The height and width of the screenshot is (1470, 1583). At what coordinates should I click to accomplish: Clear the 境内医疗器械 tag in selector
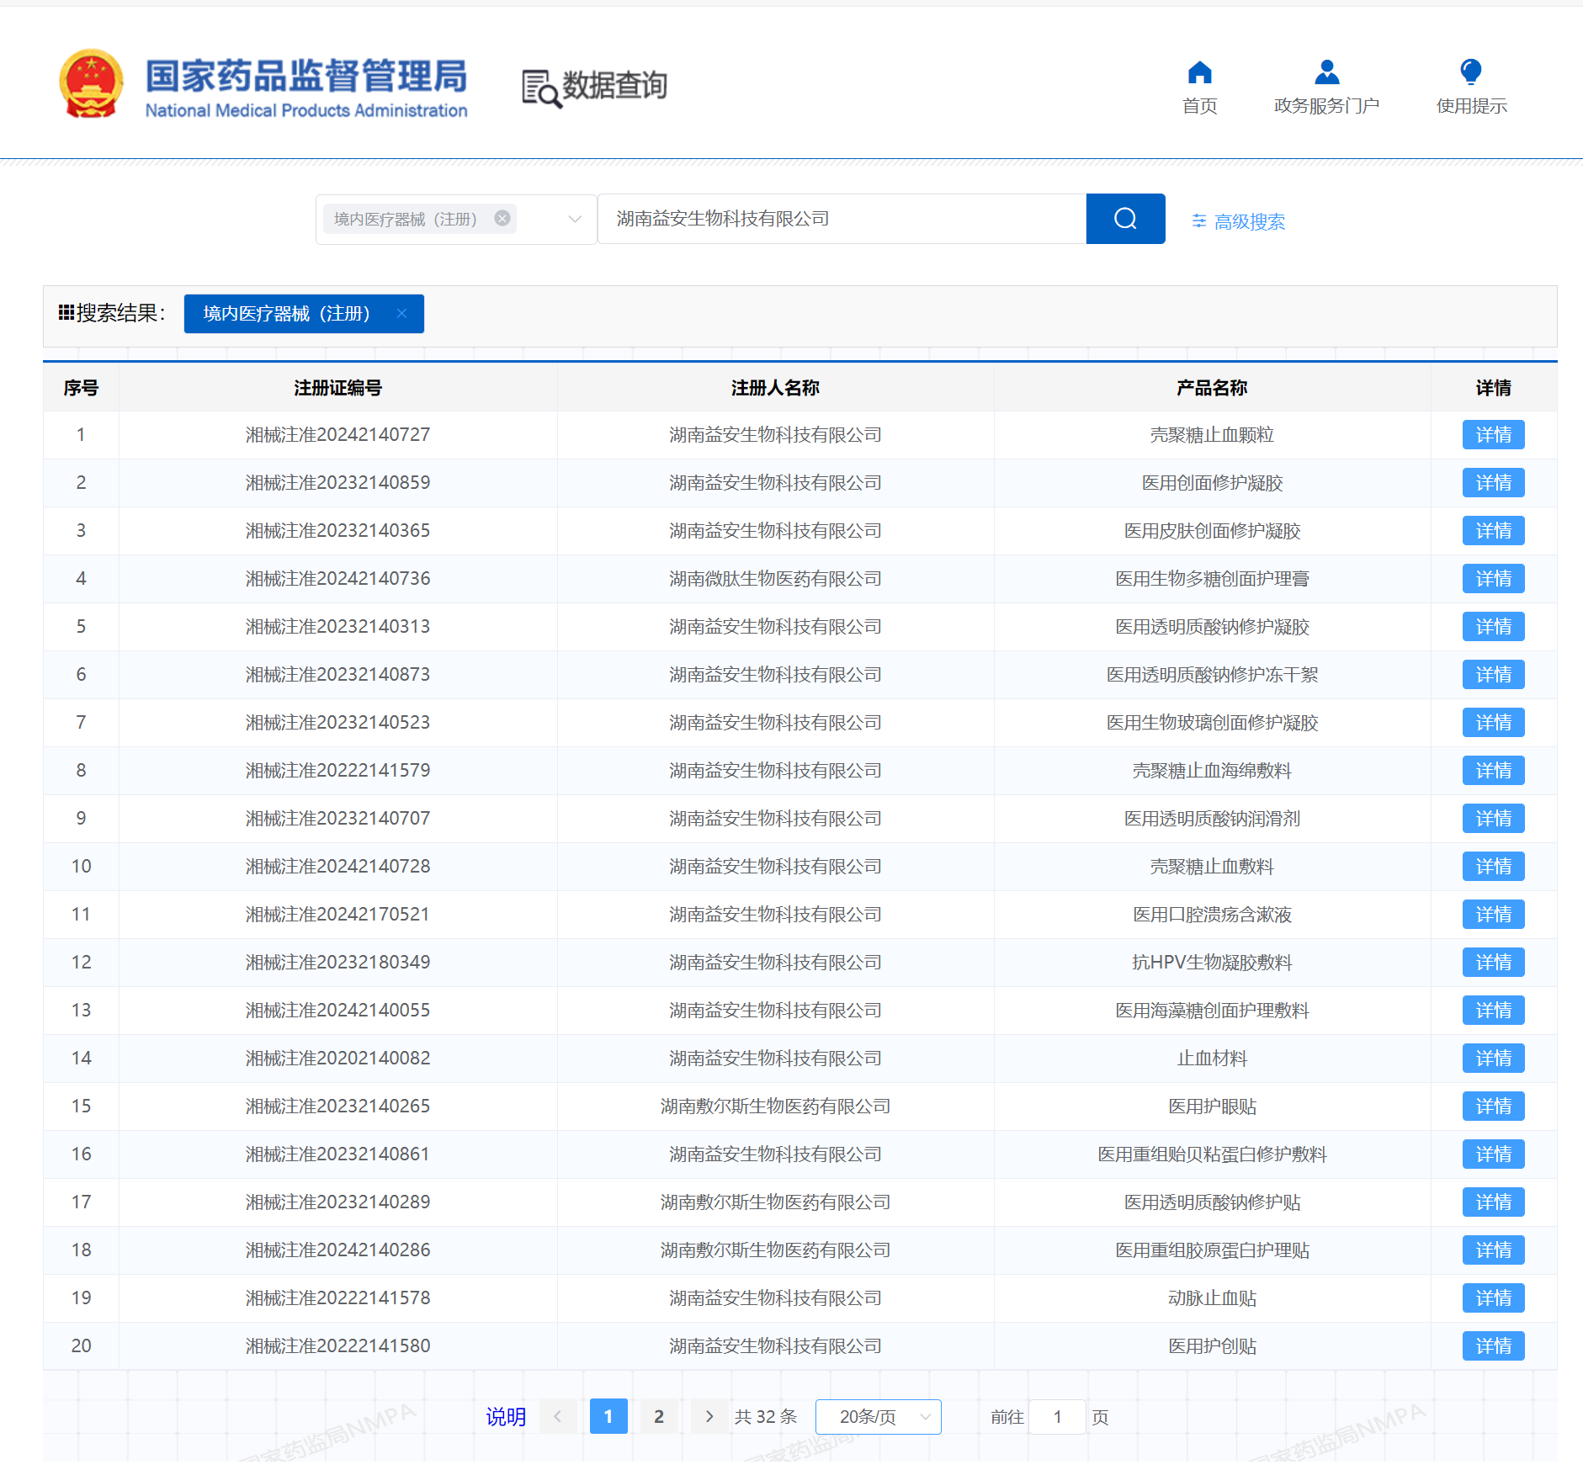point(502,219)
